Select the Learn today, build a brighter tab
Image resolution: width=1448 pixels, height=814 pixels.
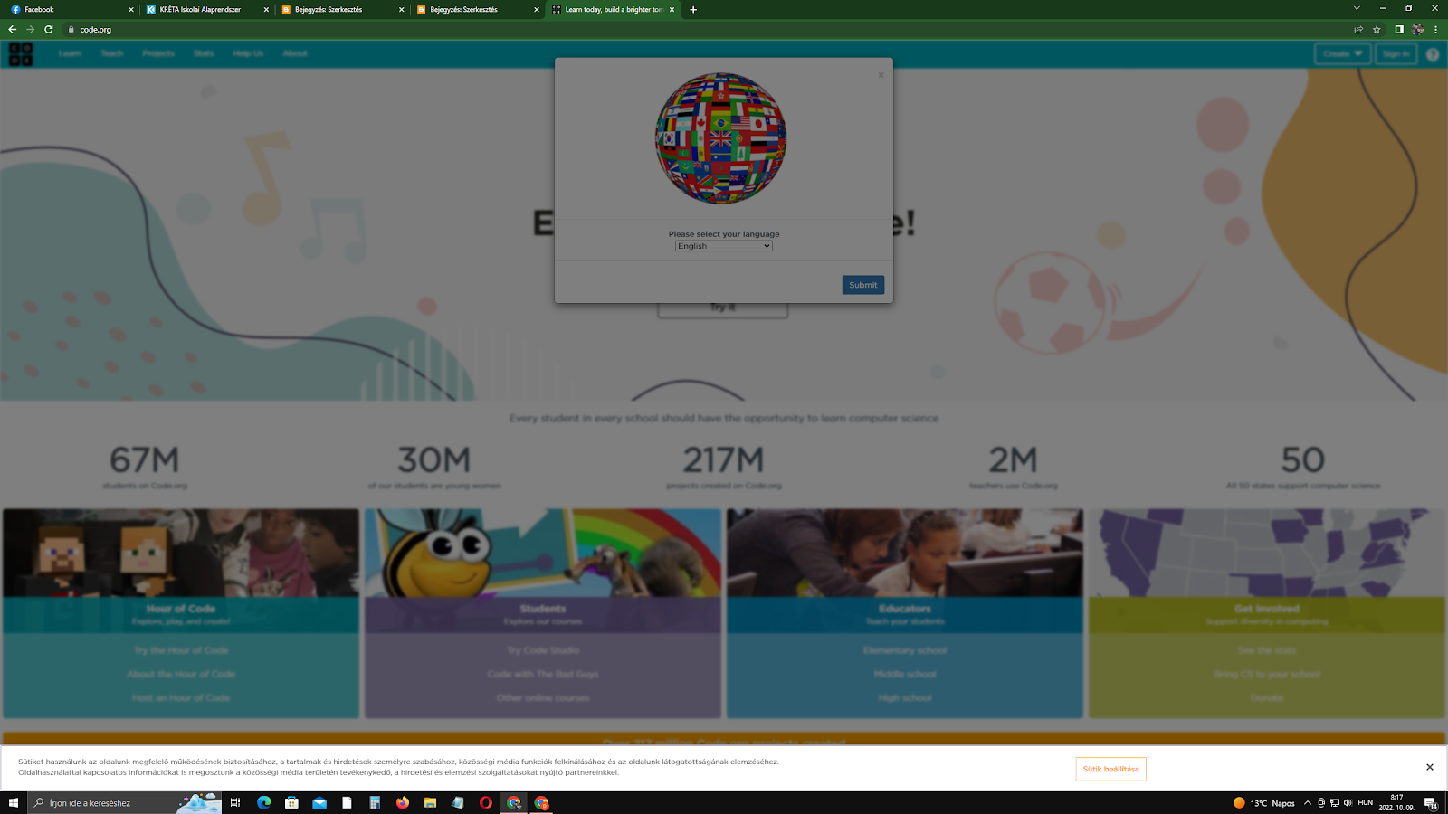tap(613, 10)
